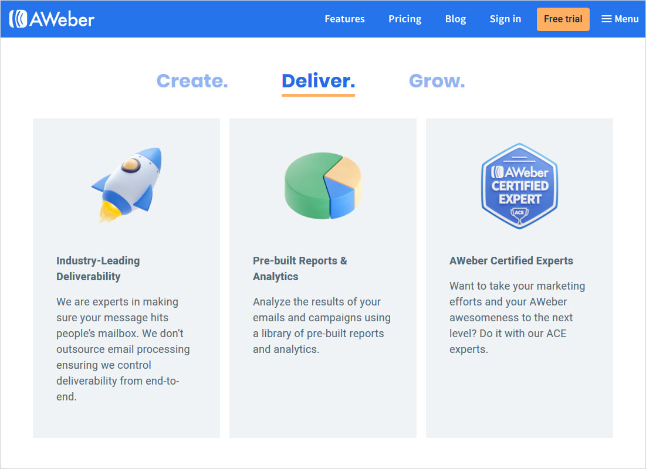Click the pre-built reports description text
646x469 pixels.
322,325
